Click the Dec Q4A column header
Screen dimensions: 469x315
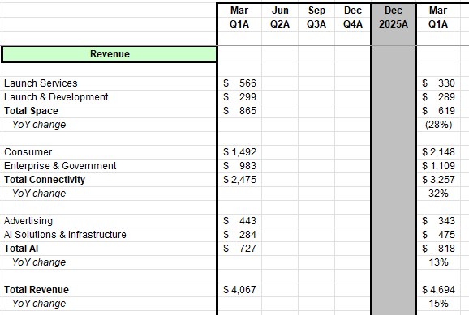pos(353,17)
